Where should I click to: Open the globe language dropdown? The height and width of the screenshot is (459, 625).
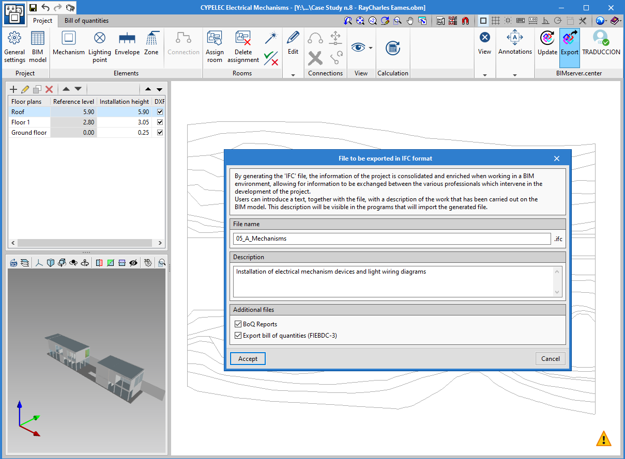601,21
